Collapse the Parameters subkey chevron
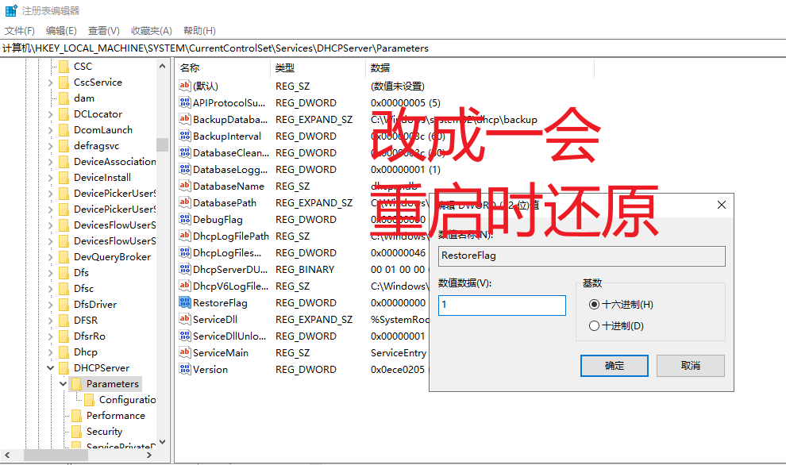The image size is (786, 465). point(64,384)
